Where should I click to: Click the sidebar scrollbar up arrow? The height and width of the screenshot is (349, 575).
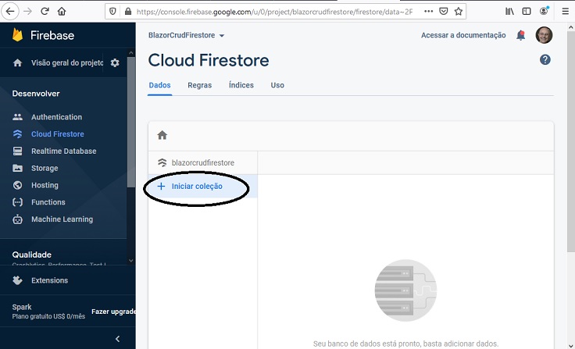click(x=131, y=53)
